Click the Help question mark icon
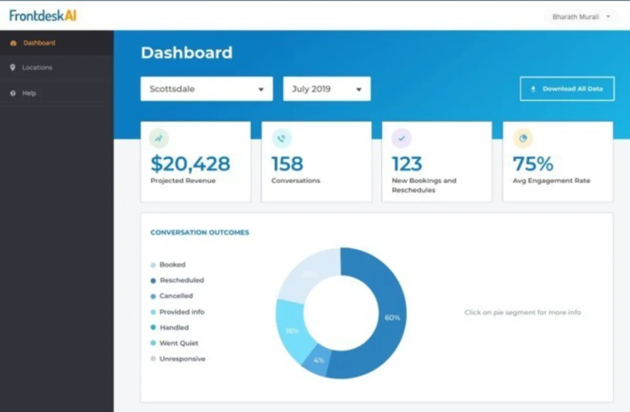630x412 pixels. coord(13,93)
